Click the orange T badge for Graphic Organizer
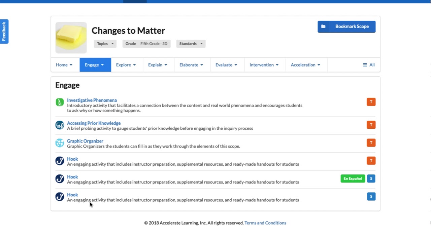Viewport: 431px width, 242px height. click(371, 143)
